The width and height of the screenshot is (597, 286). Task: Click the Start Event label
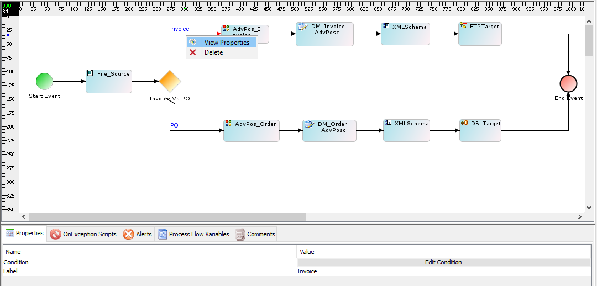(x=45, y=96)
